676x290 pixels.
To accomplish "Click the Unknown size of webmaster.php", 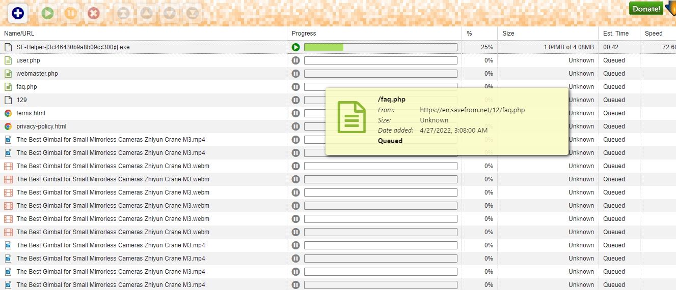I will point(581,74).
